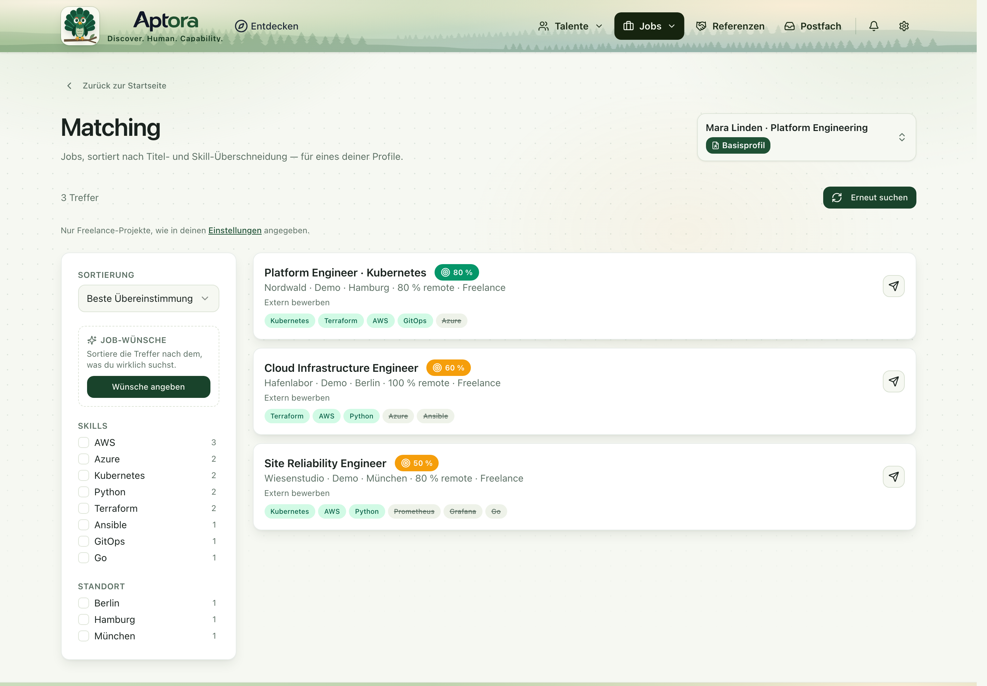Filter by Hamburg location
This screenshot has height=686, width=987.
pyautogui.click(x=83, y=619)
